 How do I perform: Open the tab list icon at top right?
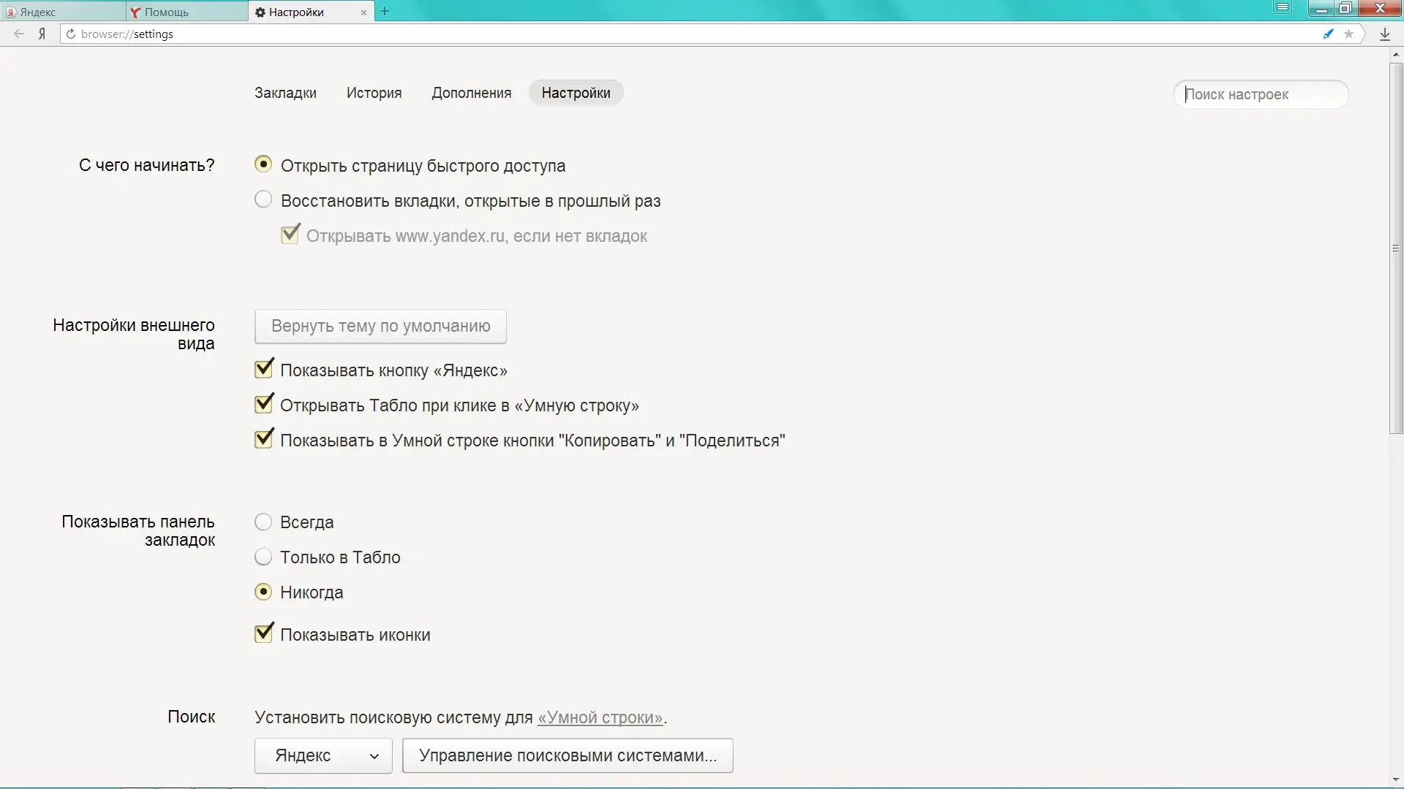(1282, 7)
